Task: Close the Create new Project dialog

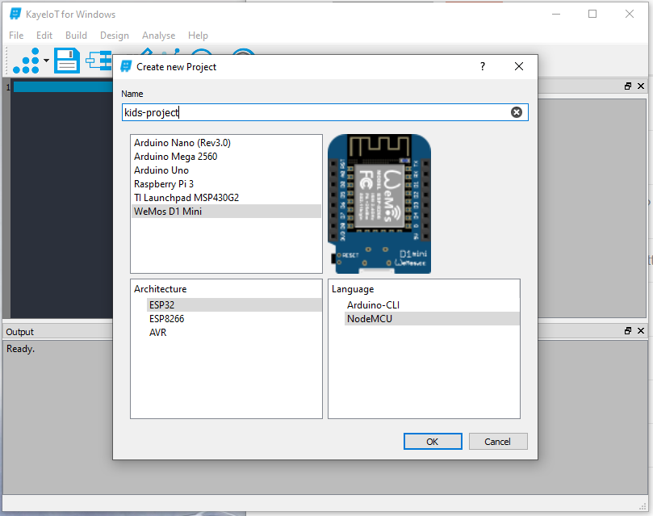Action: [519, 67]
